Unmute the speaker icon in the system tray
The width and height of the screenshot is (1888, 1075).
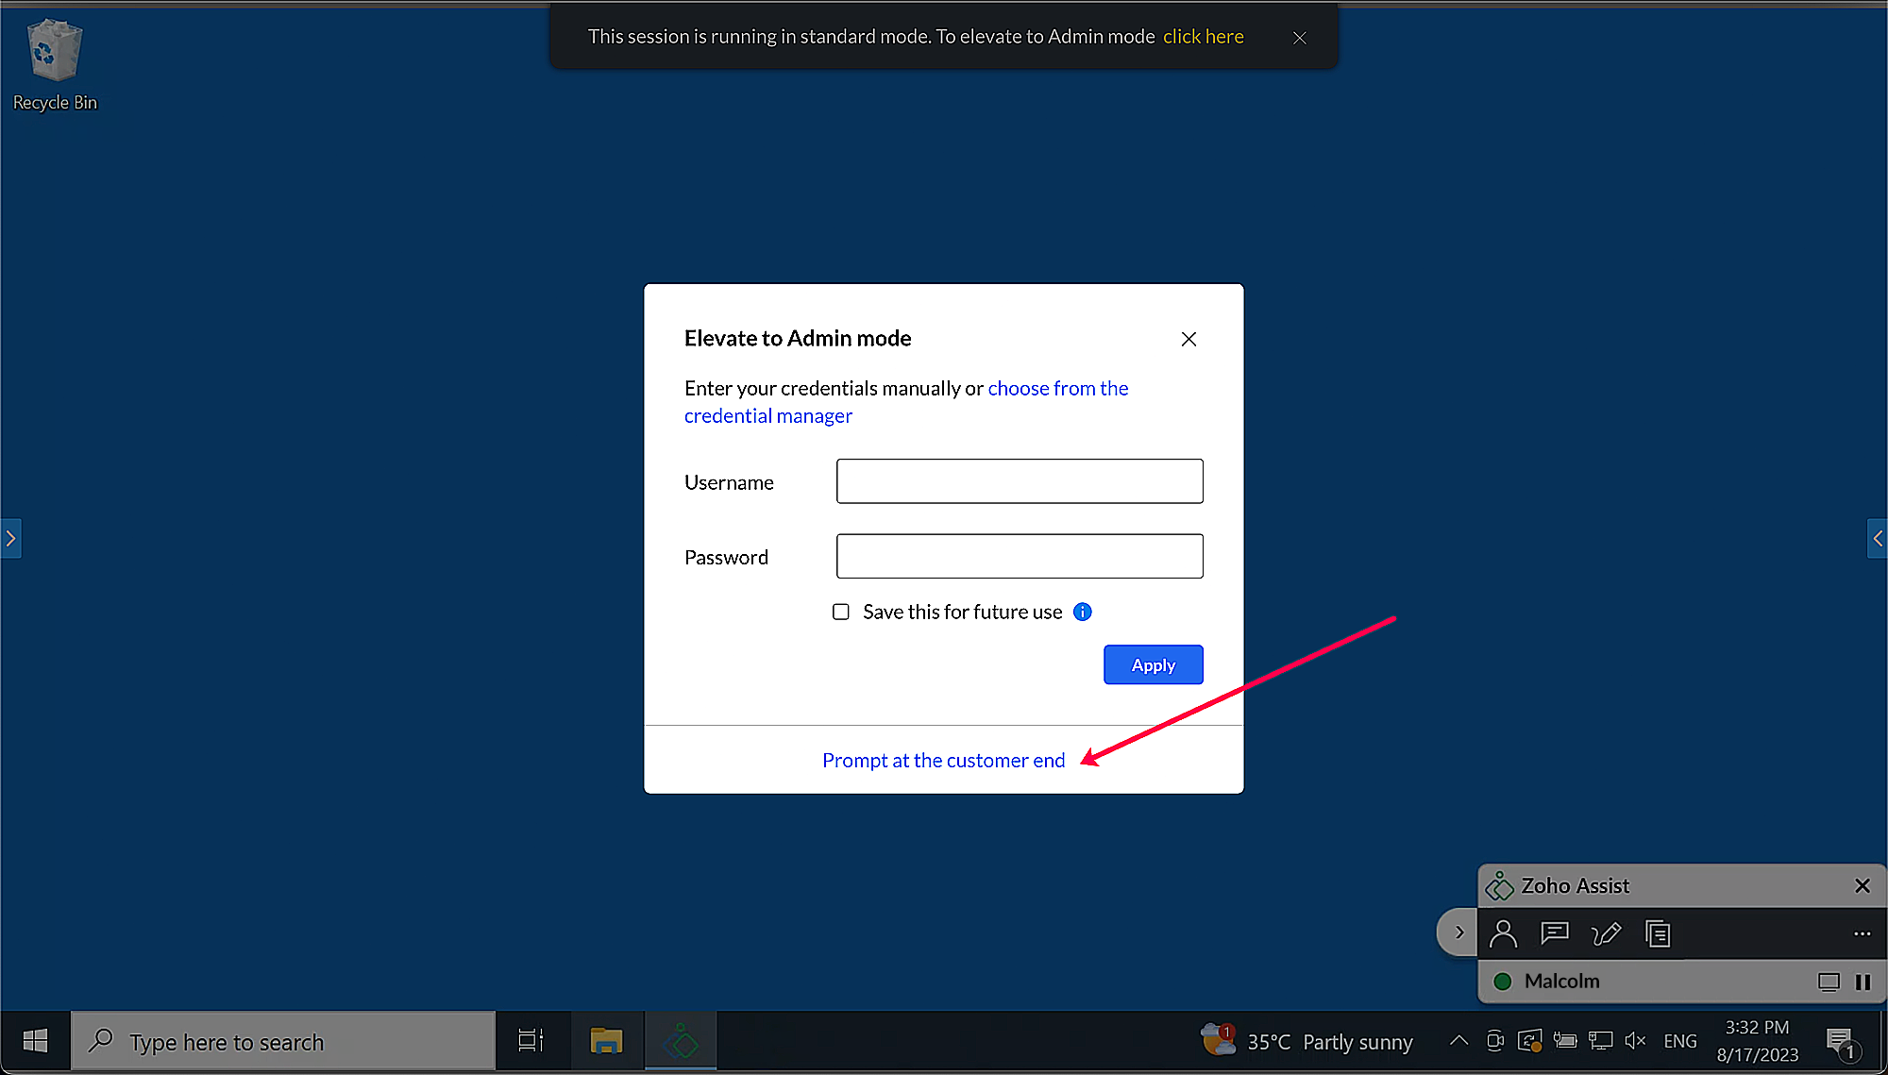click(1636, 1041)
